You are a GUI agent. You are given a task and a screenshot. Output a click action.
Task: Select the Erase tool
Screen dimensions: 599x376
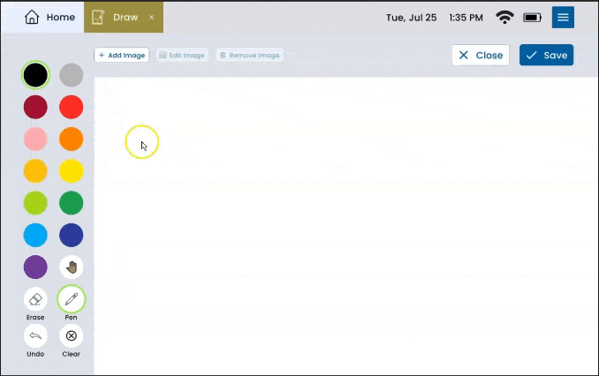click(x=35, y=300)
